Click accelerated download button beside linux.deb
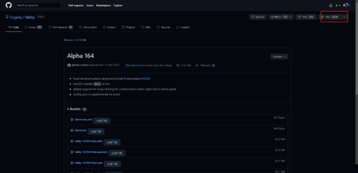The image size is (358, 173). click(x=112, y=143)
